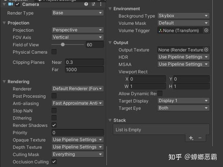
Task: Open Camera component help reference icon
Action: click(x=86, y=4)
